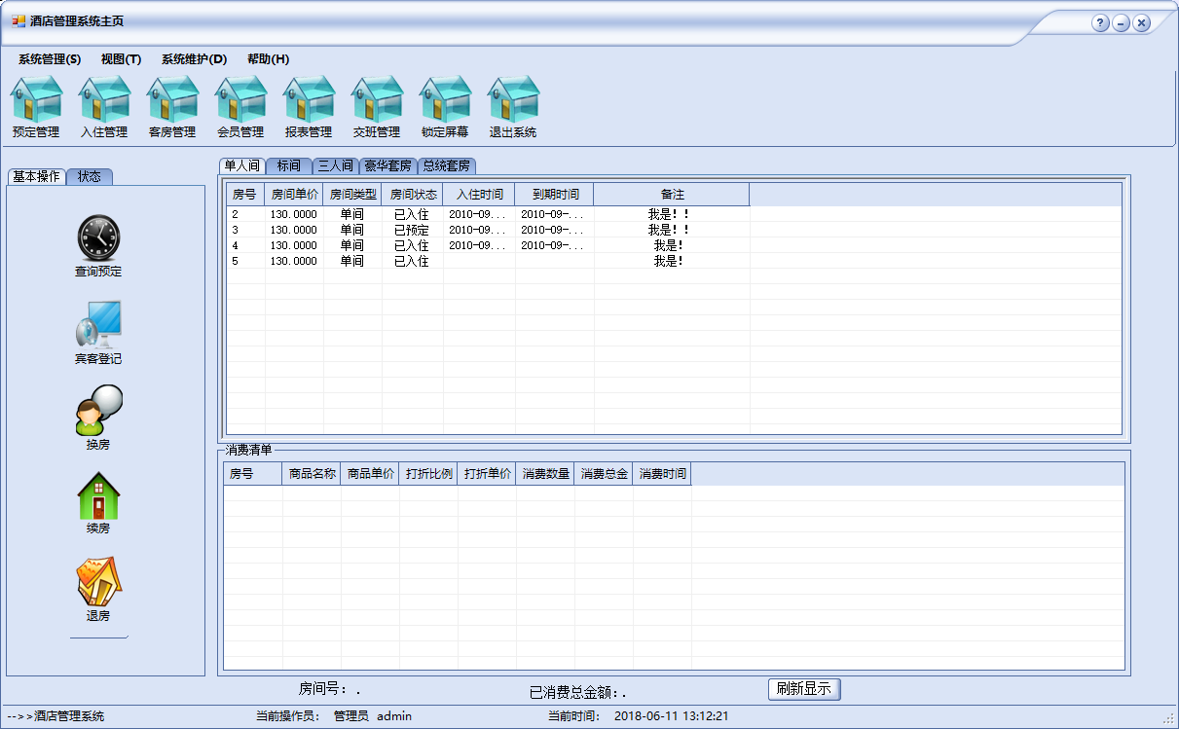
Task: Click the 续房 green house icon
Action: point(98,496)
